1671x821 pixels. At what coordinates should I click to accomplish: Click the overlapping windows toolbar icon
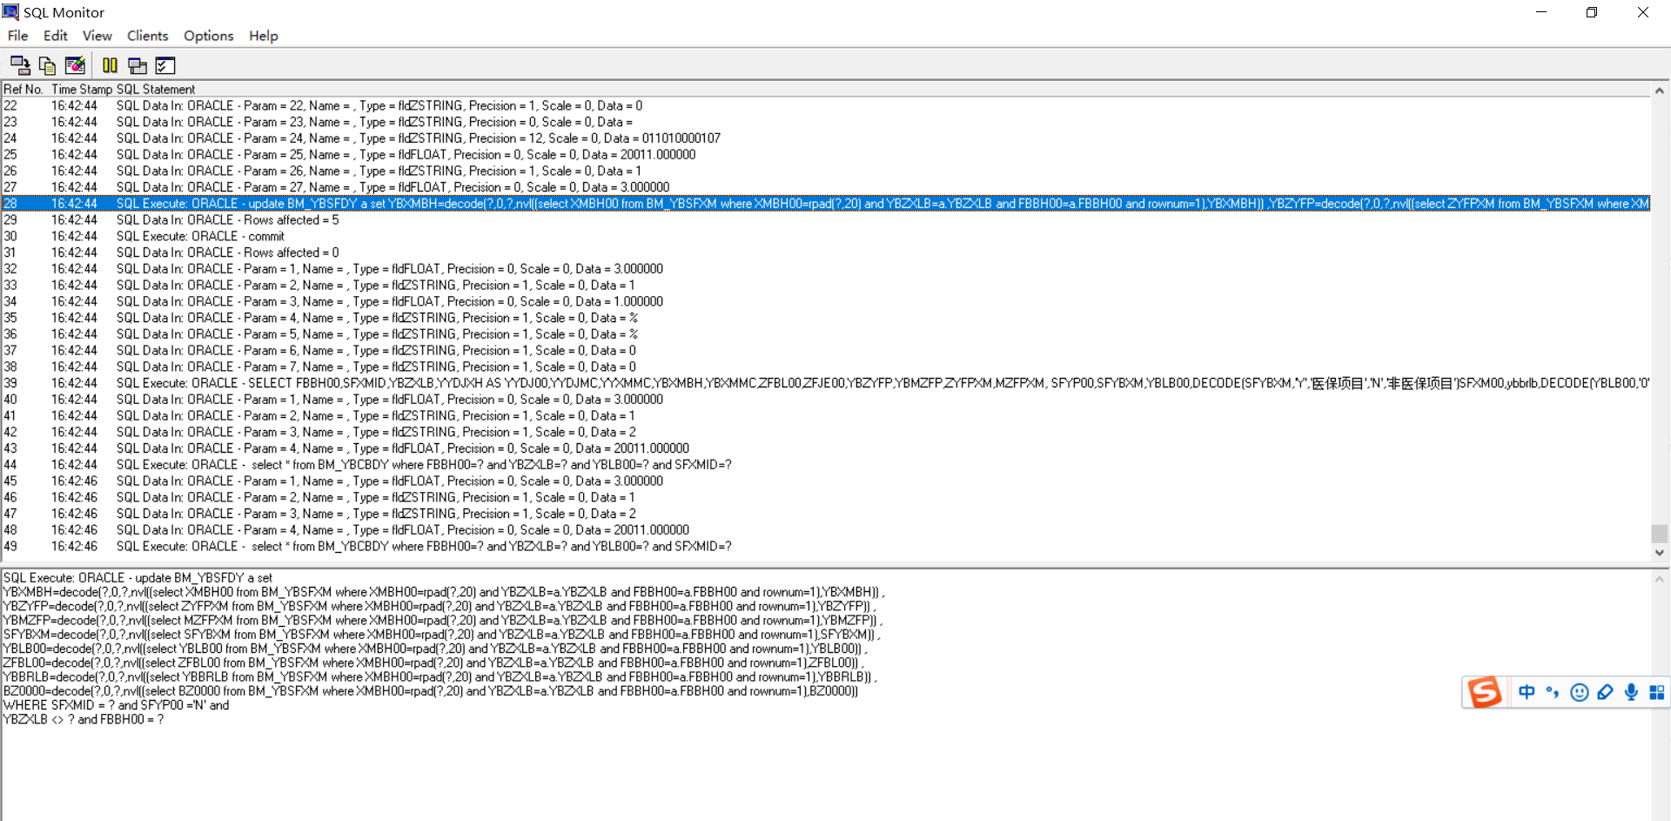pos(138,65)
